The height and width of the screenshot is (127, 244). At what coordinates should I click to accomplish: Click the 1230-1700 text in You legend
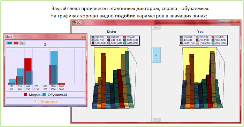pyautogui.click(x=189, y=43)
